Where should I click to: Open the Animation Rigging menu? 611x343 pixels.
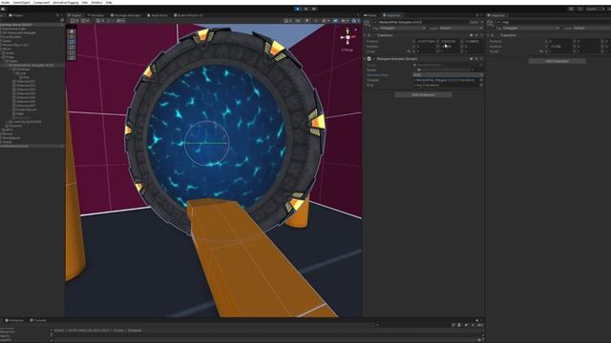[x=66, y=2]
